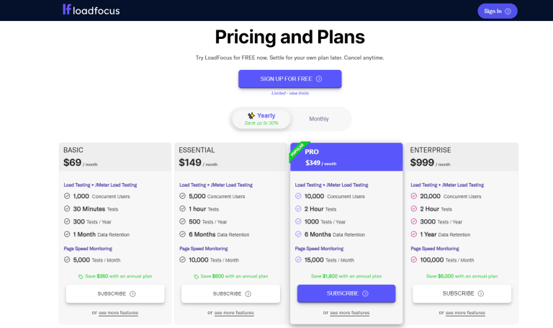Click the savings tag icon in Basic plan

81,276
